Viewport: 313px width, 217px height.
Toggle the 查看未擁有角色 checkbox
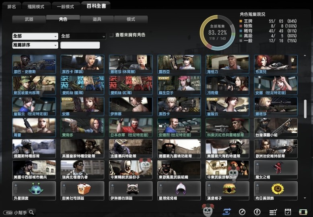(111, 35)
